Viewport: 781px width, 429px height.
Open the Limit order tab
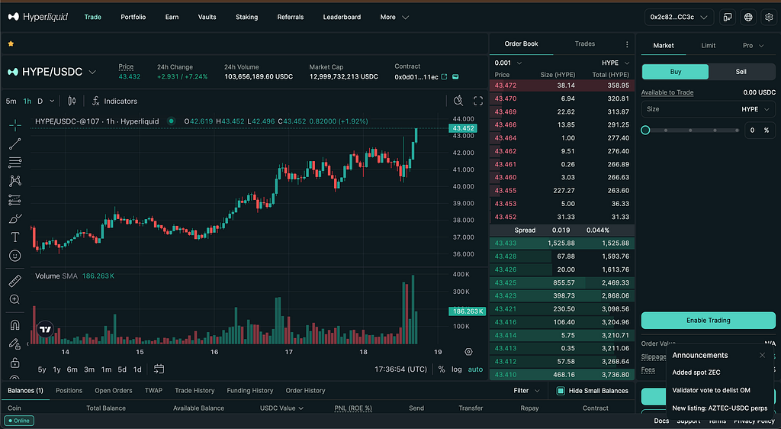point(709,45)
